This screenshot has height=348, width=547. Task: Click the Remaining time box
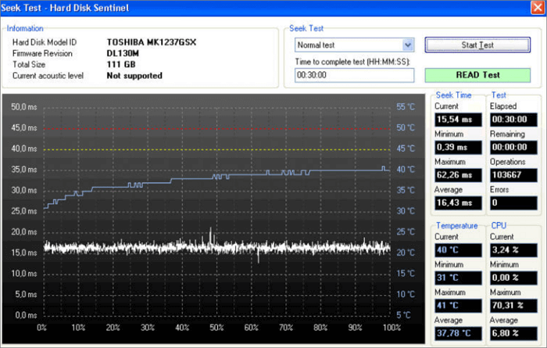pos(513,146)
